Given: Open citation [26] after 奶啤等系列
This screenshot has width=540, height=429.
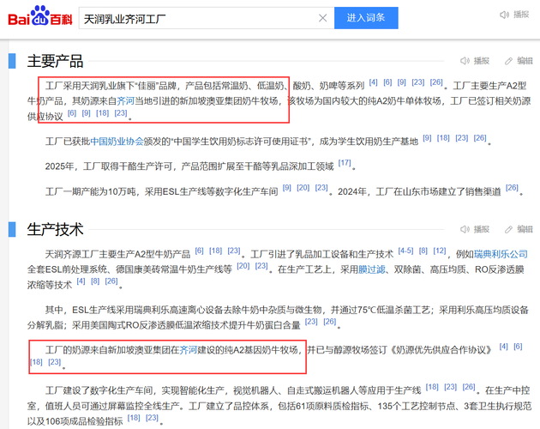Looking at the screenshot, I should point(436,82).
